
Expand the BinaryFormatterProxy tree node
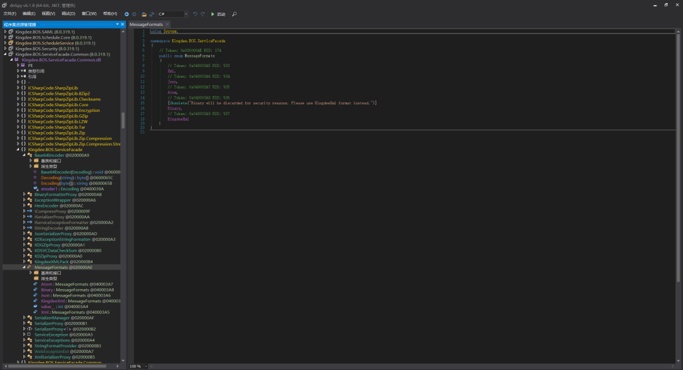(25, 194)
